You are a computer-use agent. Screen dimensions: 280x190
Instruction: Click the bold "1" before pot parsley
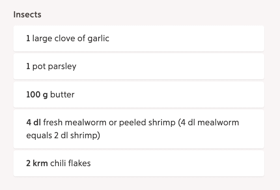[x=28, y=66]
